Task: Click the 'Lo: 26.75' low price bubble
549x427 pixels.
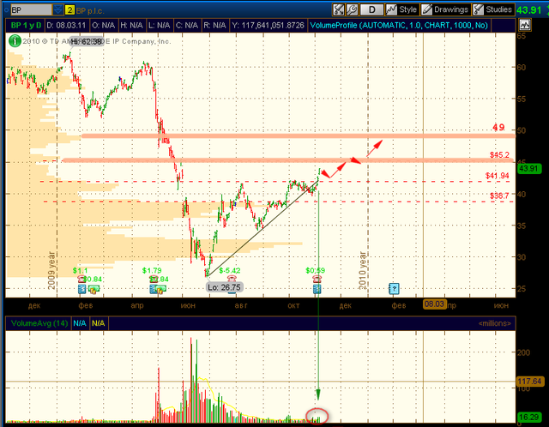Action: [224, 287]
